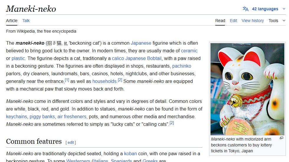Follow the pachinko link
The height and width of the screenshot is (162, 289).
182,66
